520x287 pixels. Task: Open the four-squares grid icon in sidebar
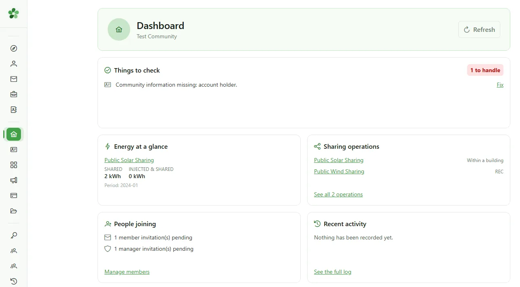14,165
